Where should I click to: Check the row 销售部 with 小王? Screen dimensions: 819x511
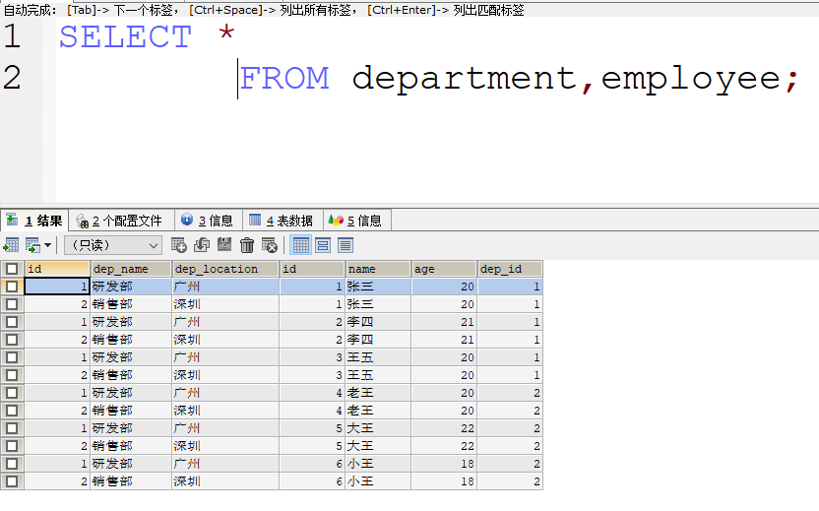pyautogui.click(x=12, y=481)
